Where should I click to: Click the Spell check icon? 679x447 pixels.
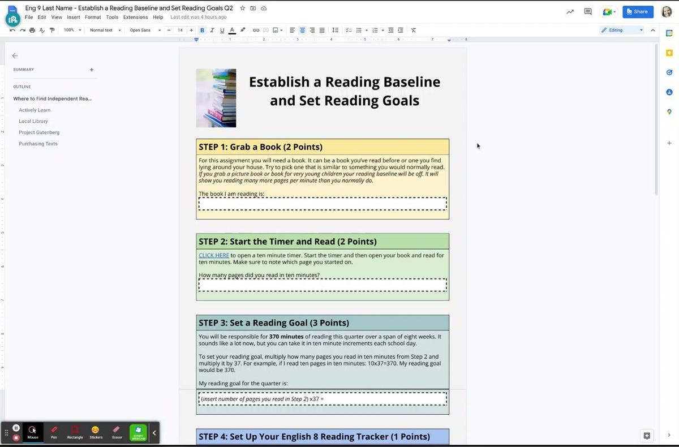pyautogui.click(x=42, y=30)
